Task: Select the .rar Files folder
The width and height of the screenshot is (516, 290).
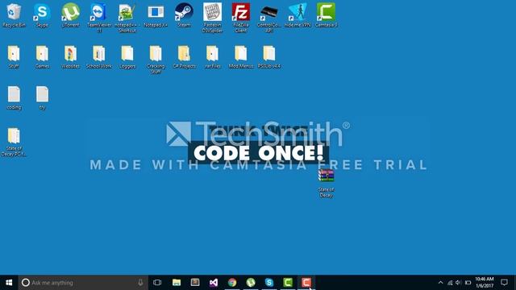Action: click(x=212, y=56)
